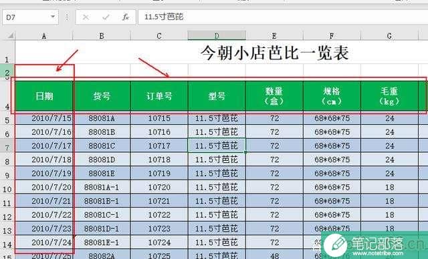Click order number cell 10719

coord(159,174)
